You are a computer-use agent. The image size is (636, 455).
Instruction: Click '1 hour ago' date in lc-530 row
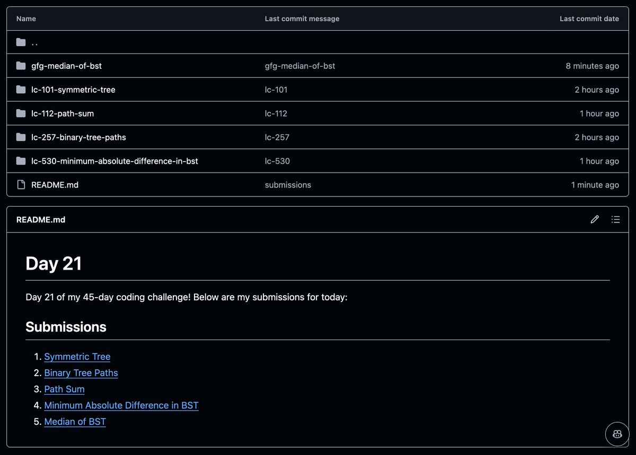(599, 161)
